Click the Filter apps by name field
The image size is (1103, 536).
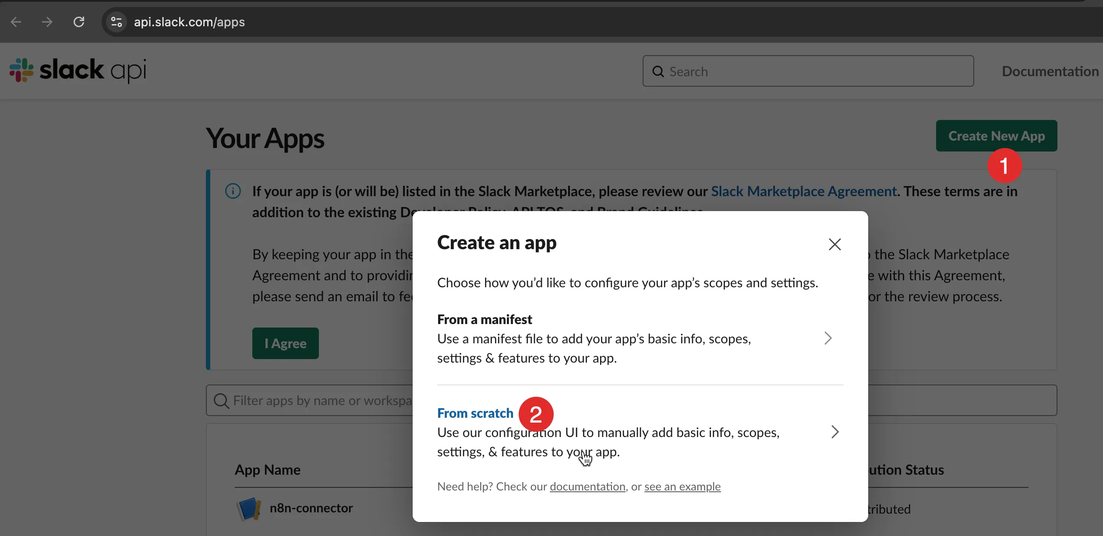(631, 400)
